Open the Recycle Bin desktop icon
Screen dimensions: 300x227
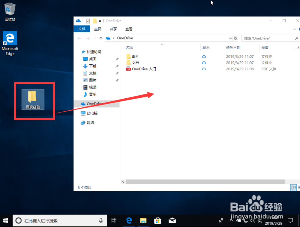pyautogui.click(x=10, y=12)
